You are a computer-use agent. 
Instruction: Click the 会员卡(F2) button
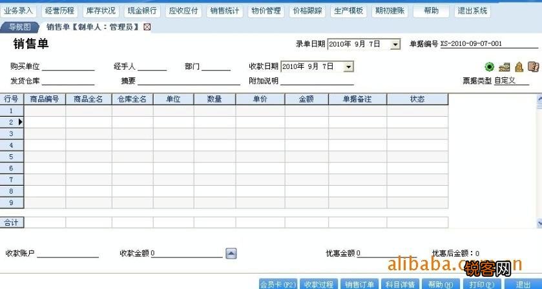[x=277, y=284]
